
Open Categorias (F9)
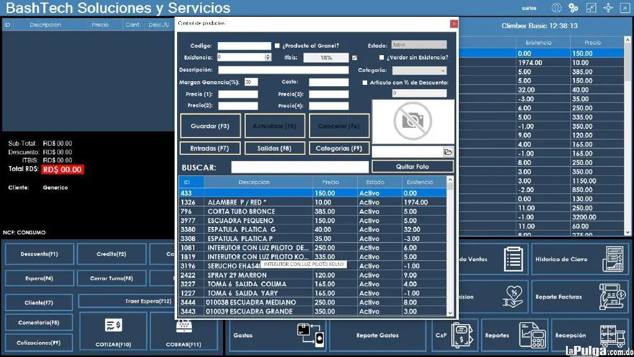click(x=339, y=148)
